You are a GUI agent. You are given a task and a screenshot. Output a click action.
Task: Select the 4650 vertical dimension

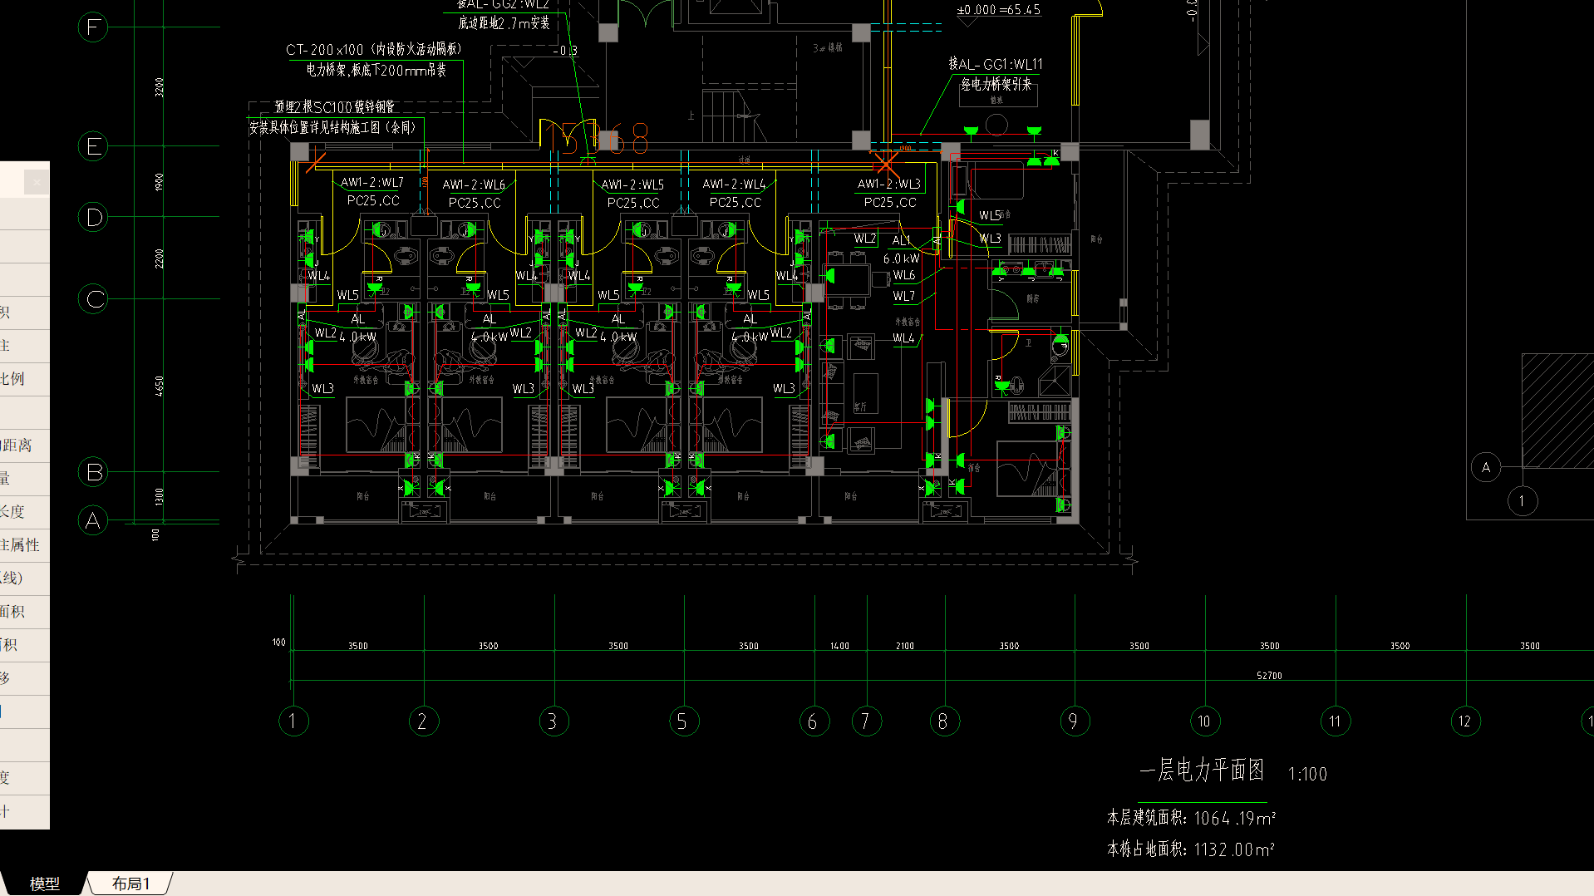pos(160,386)
